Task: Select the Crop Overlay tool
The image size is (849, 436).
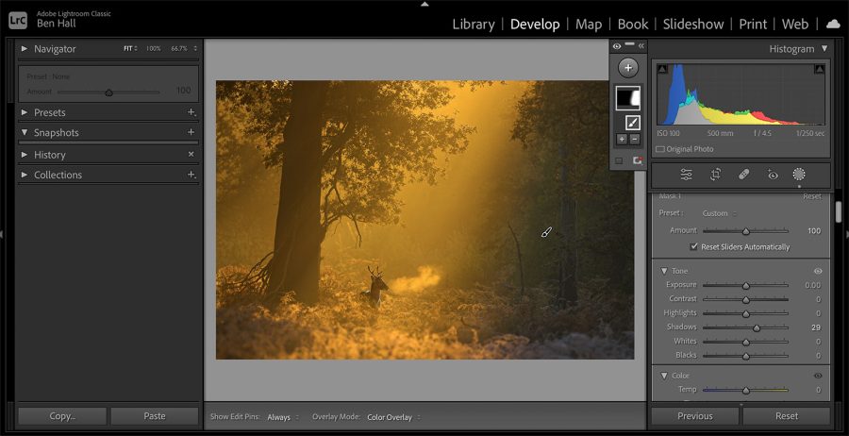Action: coord(715,175)
